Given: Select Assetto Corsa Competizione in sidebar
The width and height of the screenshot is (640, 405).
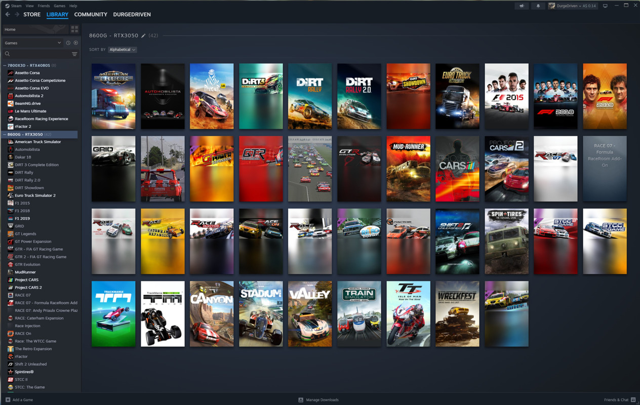Looking at the screenshot, I should tap(40, 80).
